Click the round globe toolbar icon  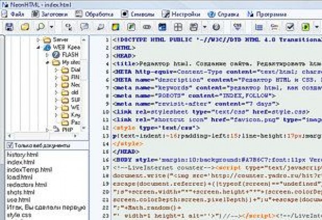click(216, 27)
